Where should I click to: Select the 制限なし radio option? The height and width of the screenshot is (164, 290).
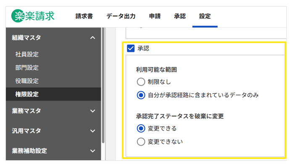click(141, 82)
